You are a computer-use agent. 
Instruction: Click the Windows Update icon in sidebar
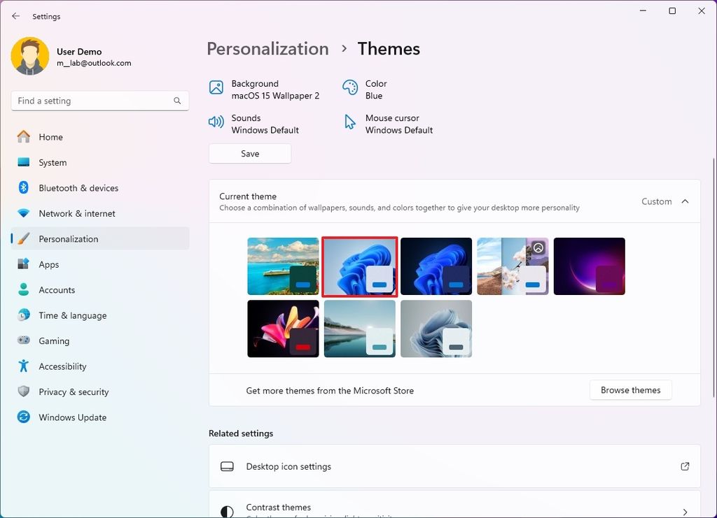(24, 417)
